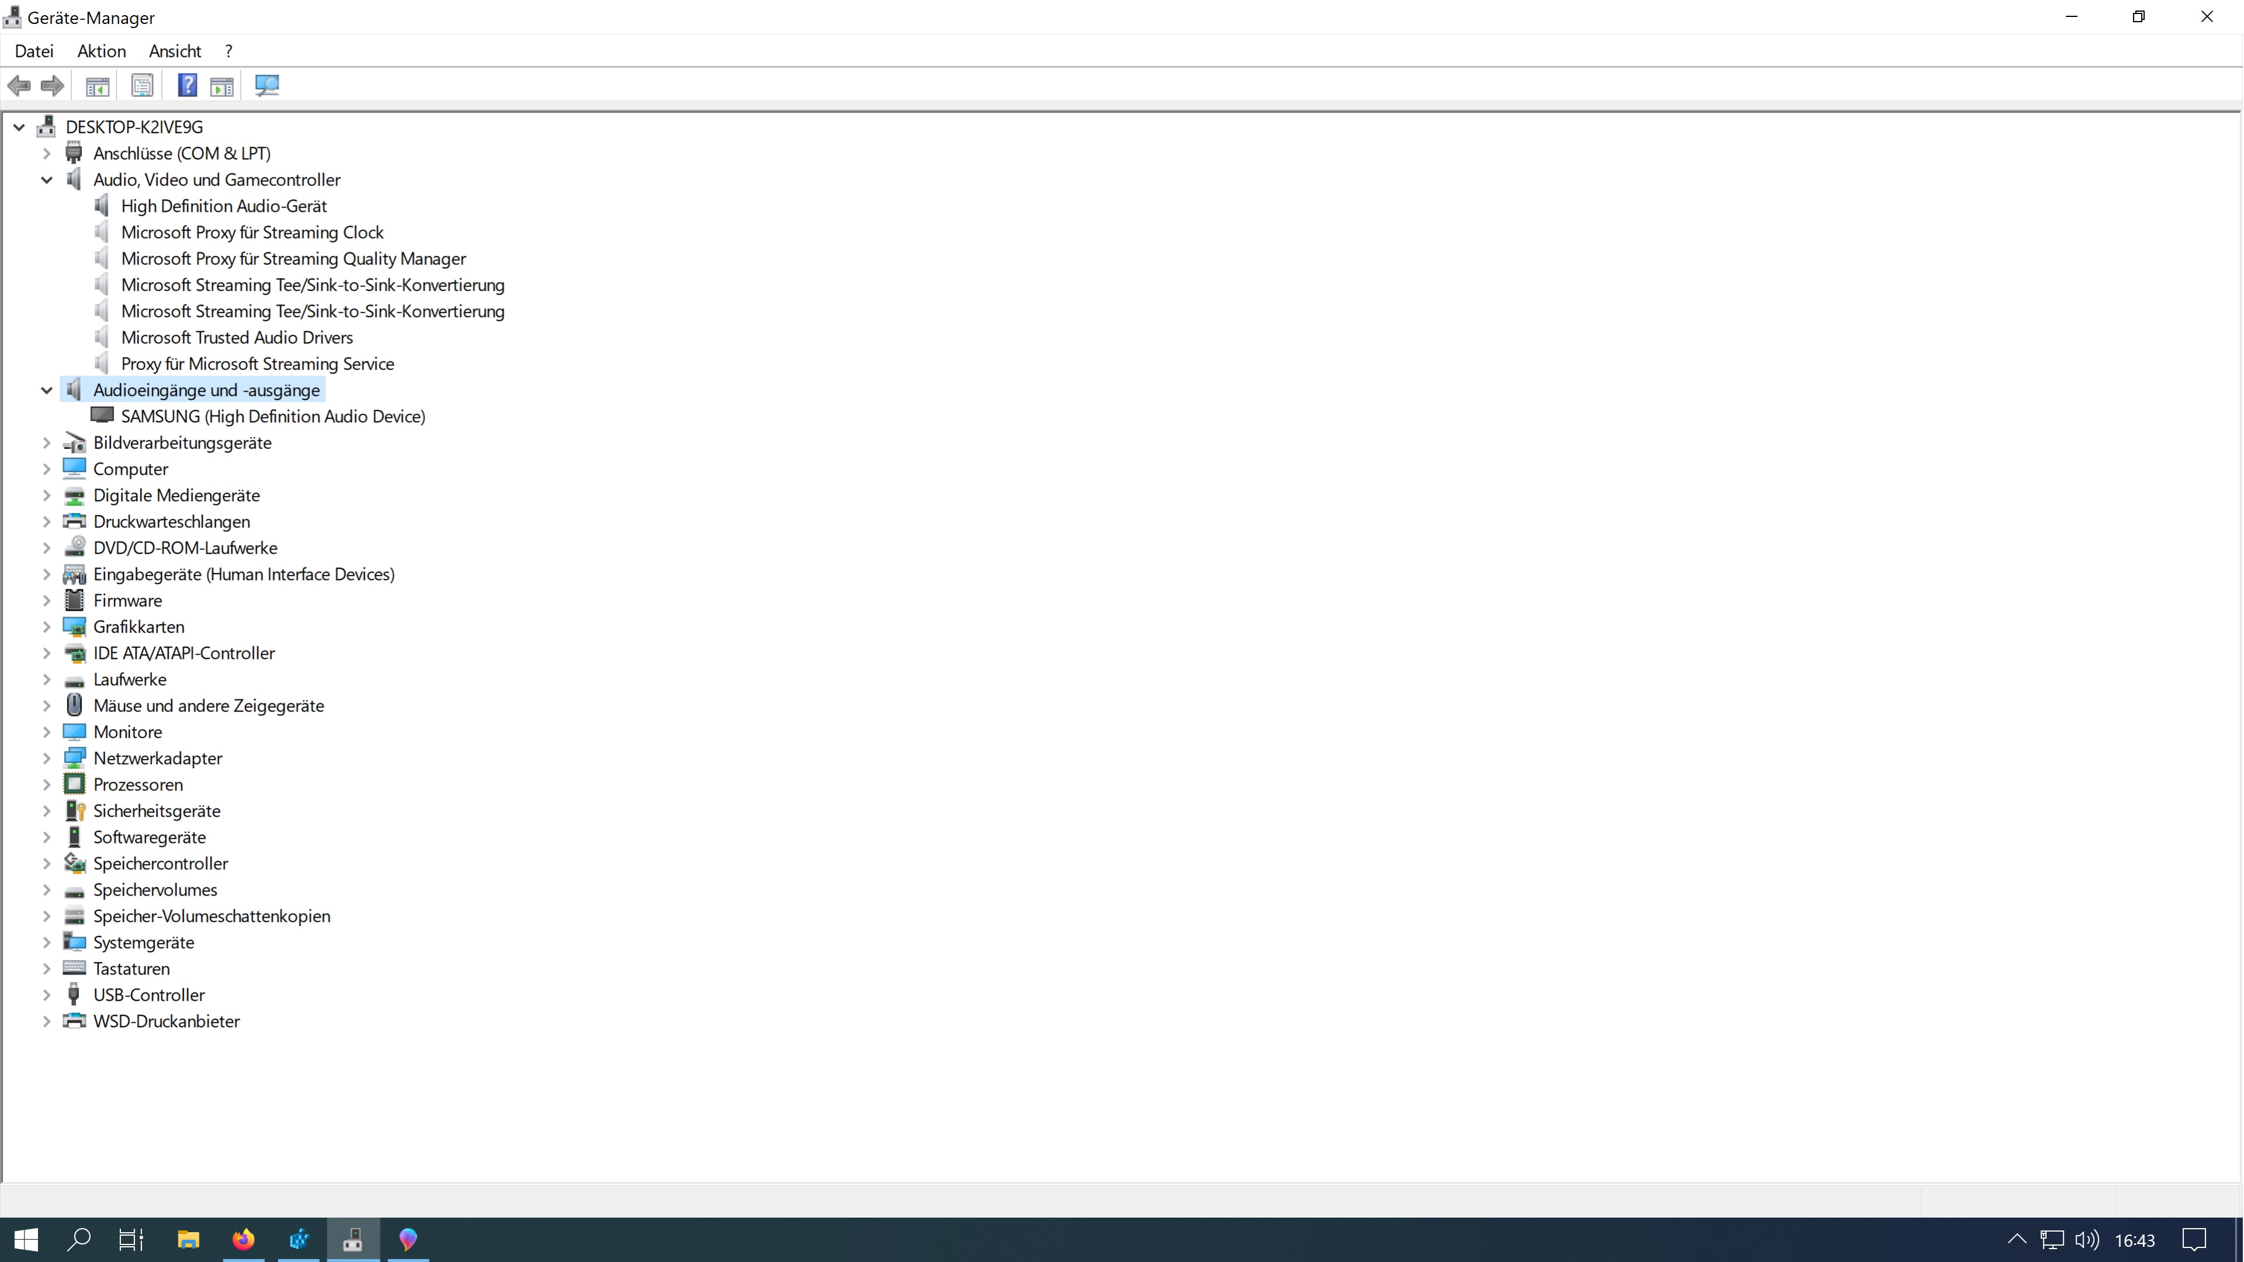This screenshot has height=1262, width=2244.
Task: Expand the USB-Controller category
Action: [47, 996]
